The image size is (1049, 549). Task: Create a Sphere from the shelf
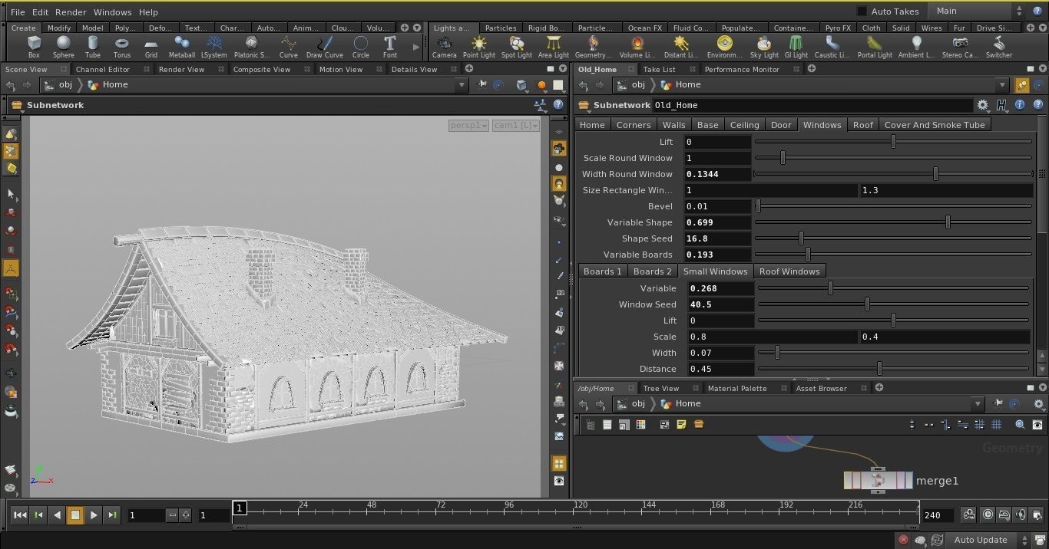(64, 47)
